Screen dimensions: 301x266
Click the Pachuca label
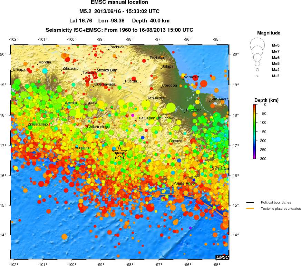pos(117,47)
